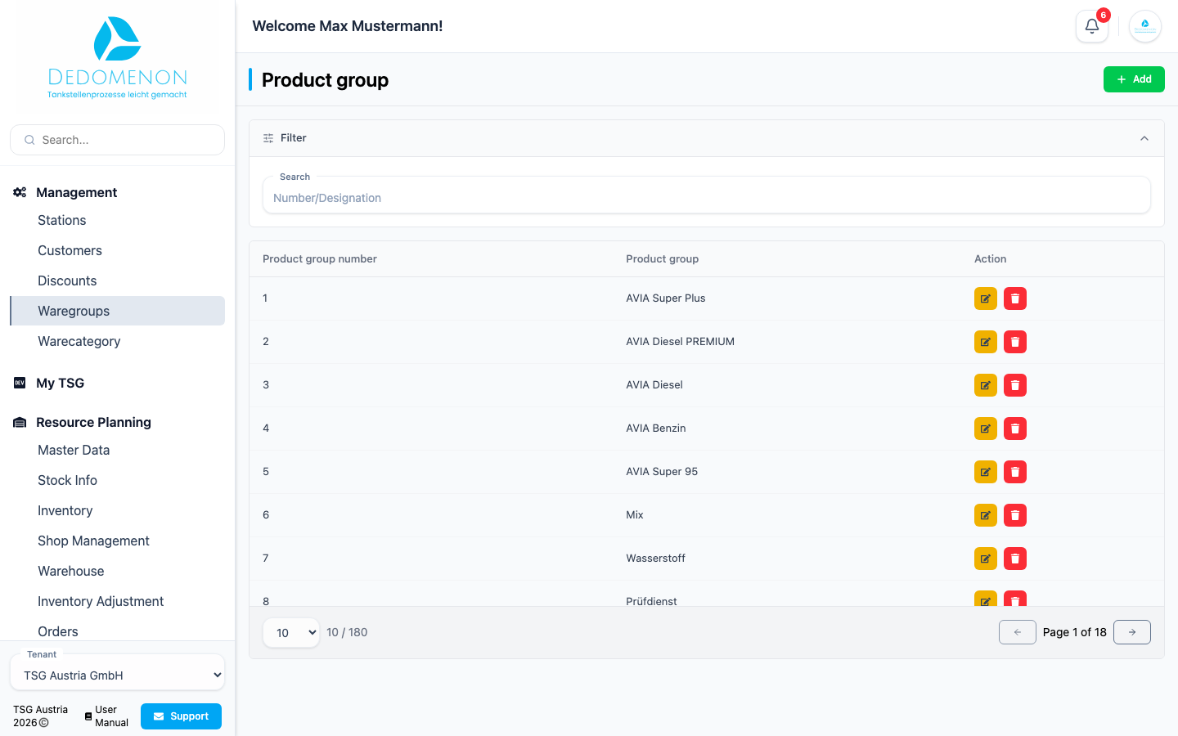Click the Management gears icon
Screen dimensions: 1178x736
coord(20,192)
